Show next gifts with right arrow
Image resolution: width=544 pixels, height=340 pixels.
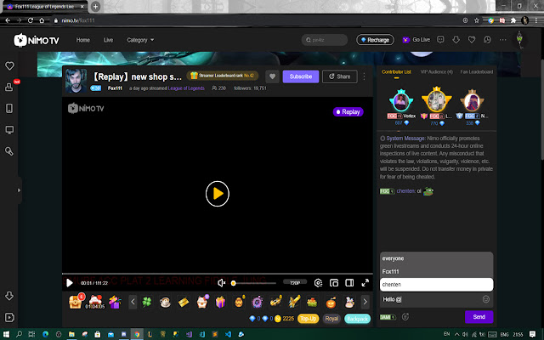click(x=365, y=302)
